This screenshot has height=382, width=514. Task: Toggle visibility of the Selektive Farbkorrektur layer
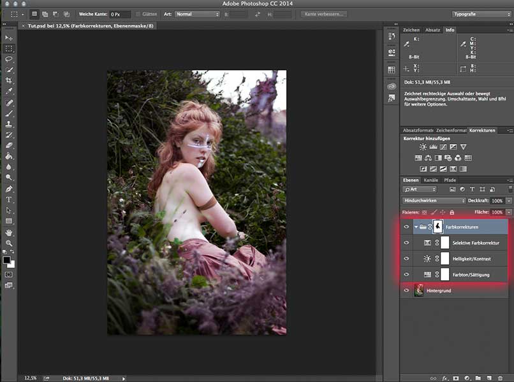(406, 243)
